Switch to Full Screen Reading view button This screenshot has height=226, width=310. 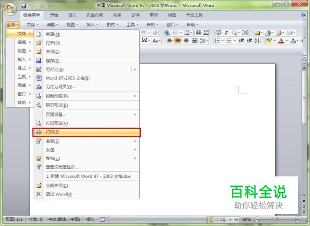click(x=217, y=219)
